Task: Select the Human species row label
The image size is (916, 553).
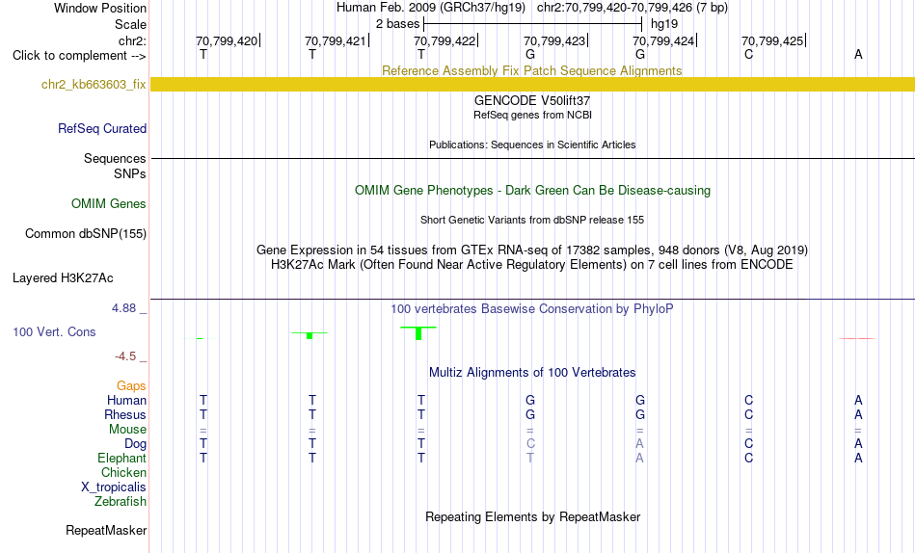Action: pyautogui.click(x=126, y=400)
